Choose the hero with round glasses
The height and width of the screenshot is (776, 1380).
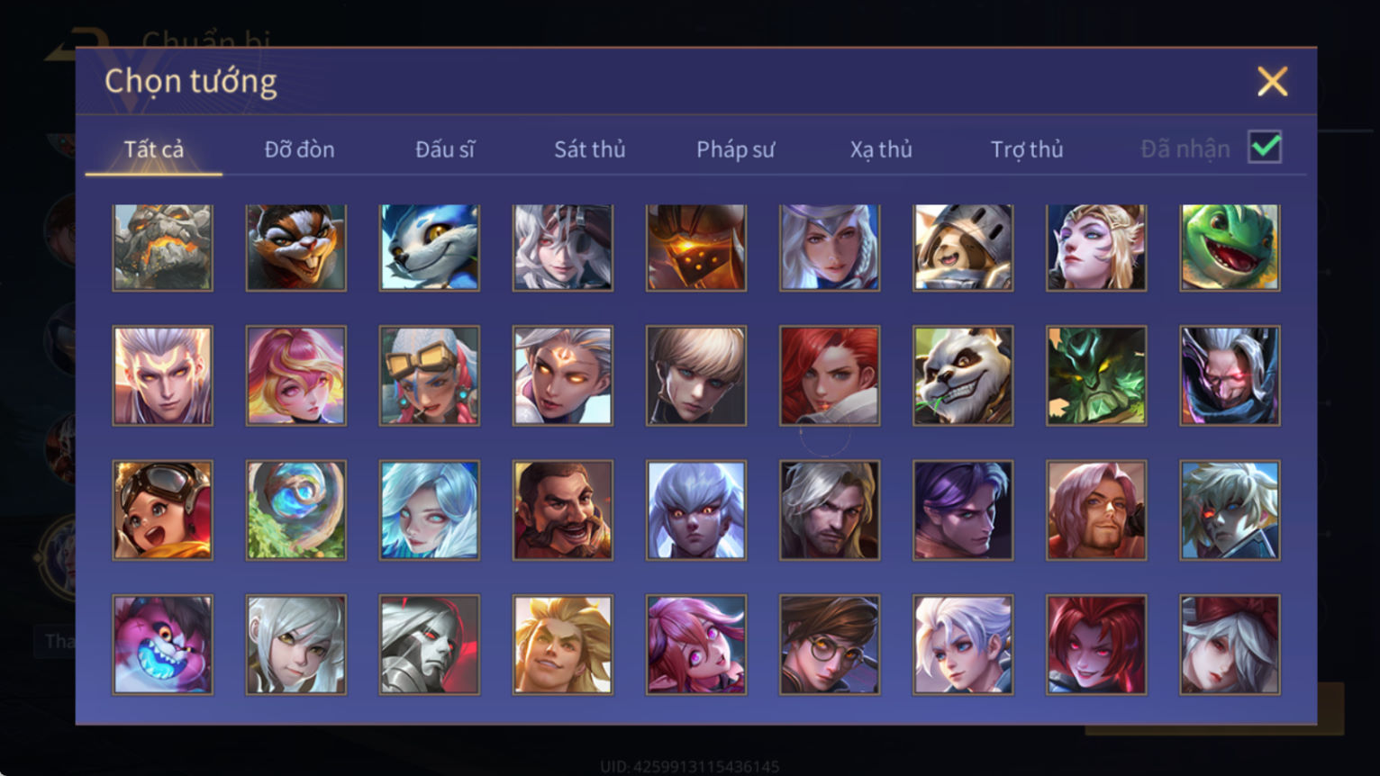click(830, 645)
